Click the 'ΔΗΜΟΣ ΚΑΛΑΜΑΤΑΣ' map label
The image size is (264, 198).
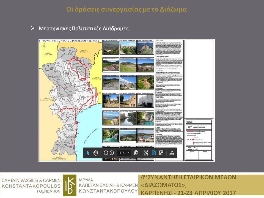[97, 78]
